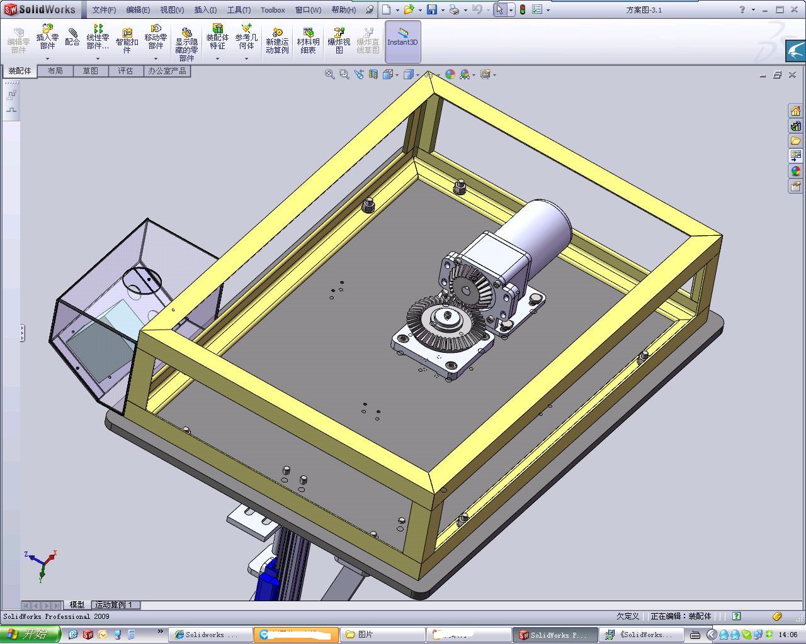
Task: Click the Insert Components (插入零部件) tool
Action: point(47,37)
